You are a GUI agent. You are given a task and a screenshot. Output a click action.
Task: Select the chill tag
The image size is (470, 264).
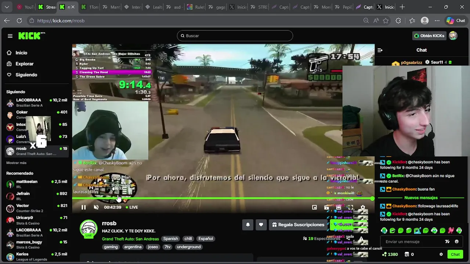pos(188,239)
